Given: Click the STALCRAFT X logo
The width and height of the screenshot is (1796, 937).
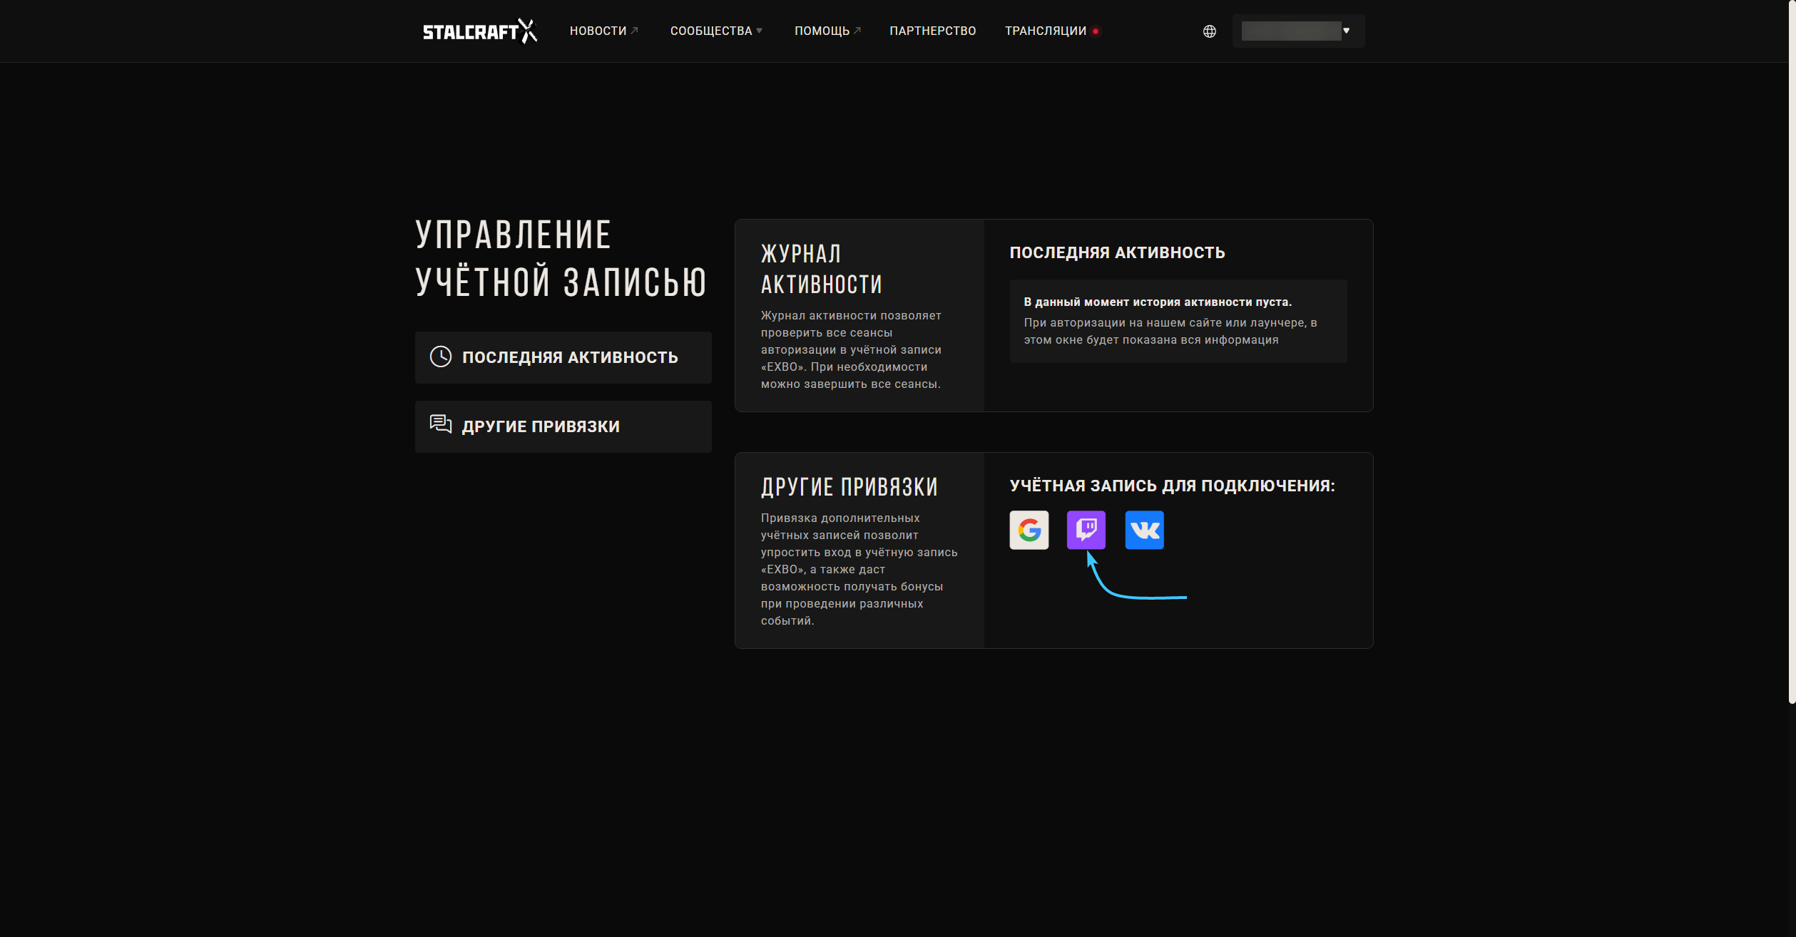Looking at the screenshot, I should tap(479, 31).
